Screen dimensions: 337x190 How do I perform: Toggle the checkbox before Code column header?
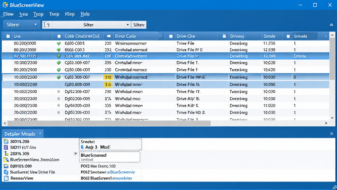tap(59, 36)
